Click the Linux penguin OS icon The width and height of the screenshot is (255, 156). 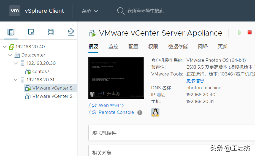155,112
